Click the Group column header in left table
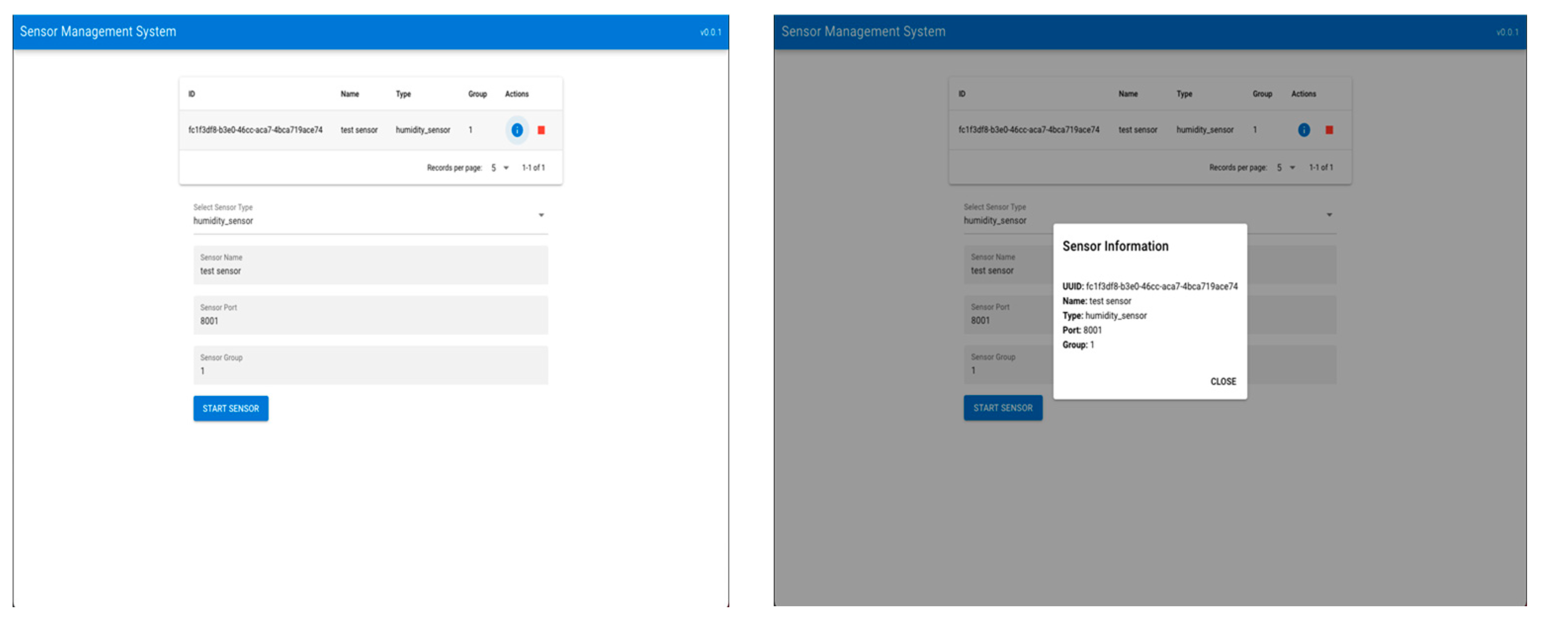This screenshot has height=622, width=1541. click(477, 94)
